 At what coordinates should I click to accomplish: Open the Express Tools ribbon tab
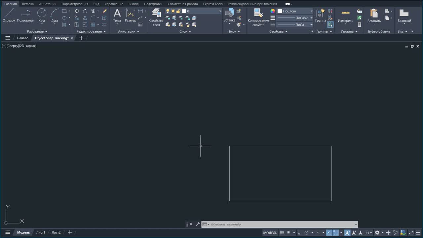tap(213, 4)
